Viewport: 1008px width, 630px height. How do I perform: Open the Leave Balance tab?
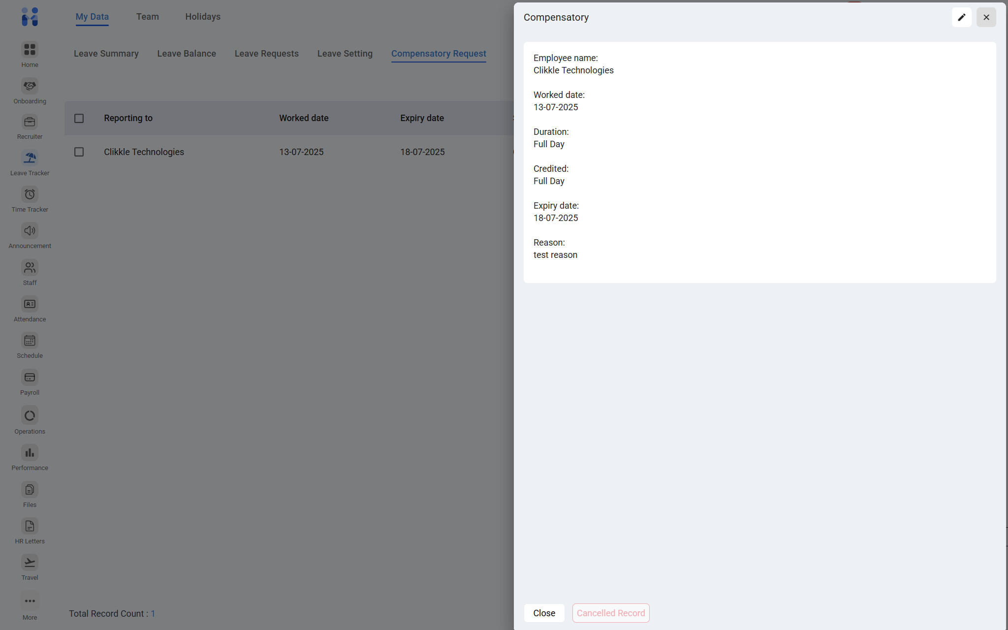(x=187, y=54)
